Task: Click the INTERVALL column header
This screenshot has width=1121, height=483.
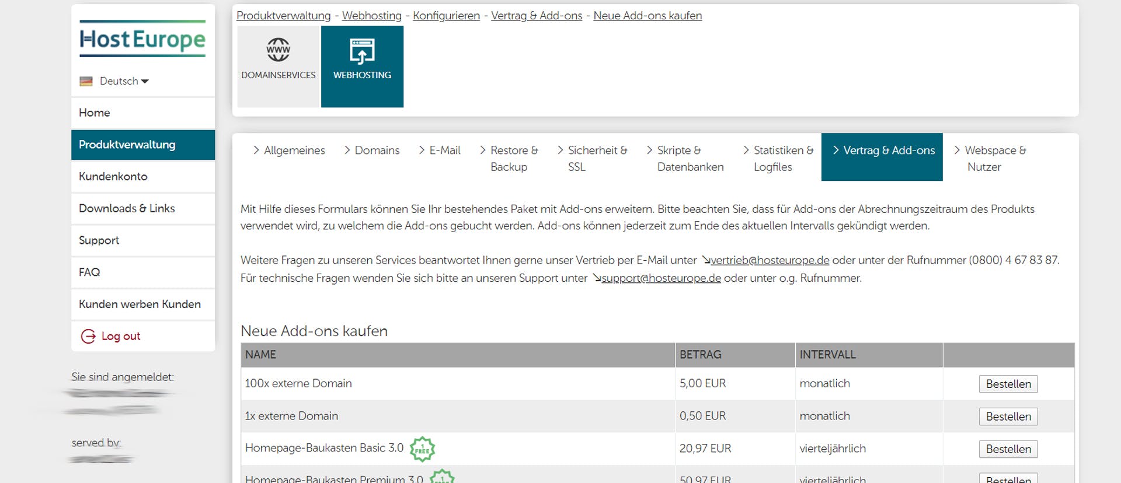Action: 869,355
